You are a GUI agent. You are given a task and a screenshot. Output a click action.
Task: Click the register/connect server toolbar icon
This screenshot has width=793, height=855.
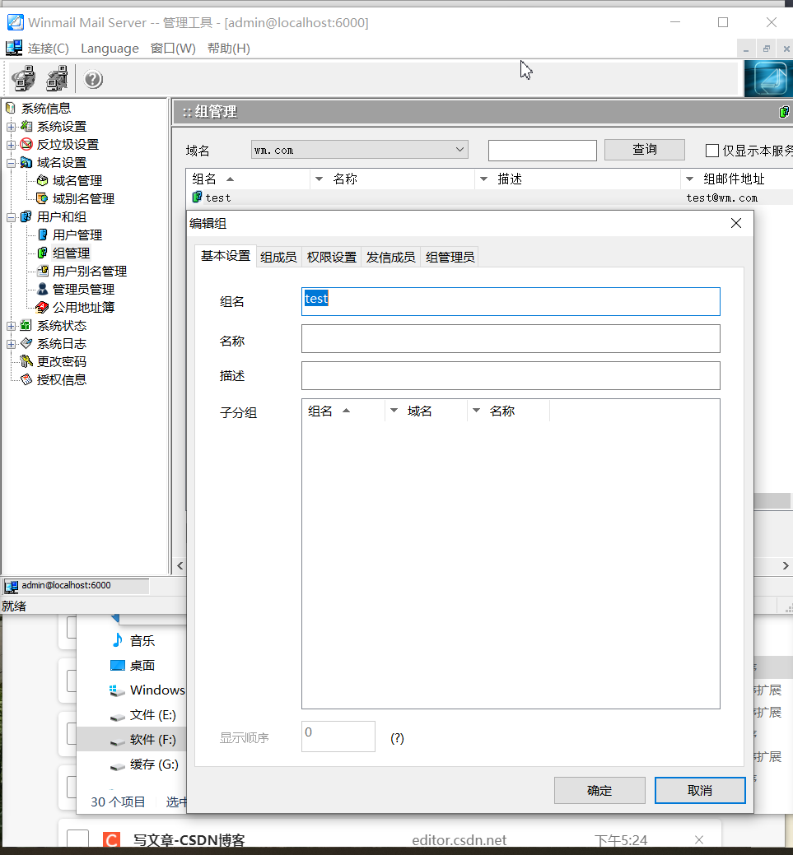click(22, 79)
